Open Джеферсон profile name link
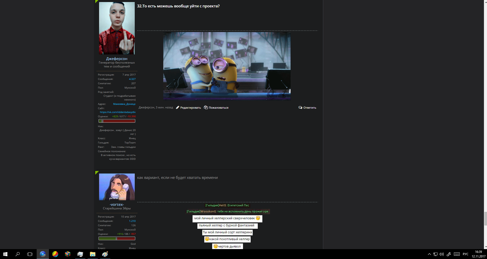 117,59
